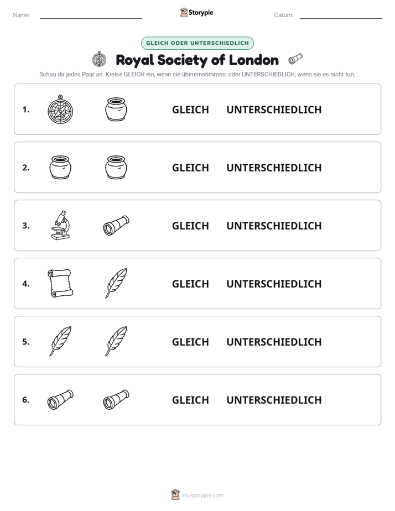395x511 pixels.
Task: Click the scroll icon in row 4
Action: (60, 283)
